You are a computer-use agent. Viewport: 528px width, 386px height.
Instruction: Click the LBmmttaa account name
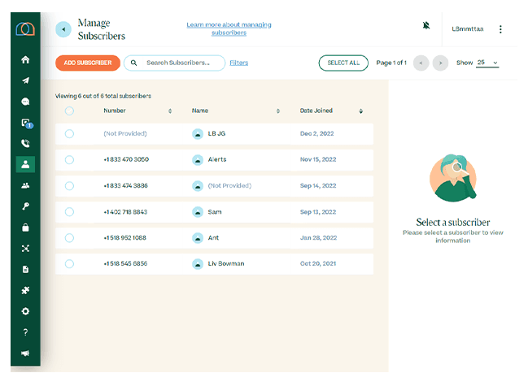468,29
